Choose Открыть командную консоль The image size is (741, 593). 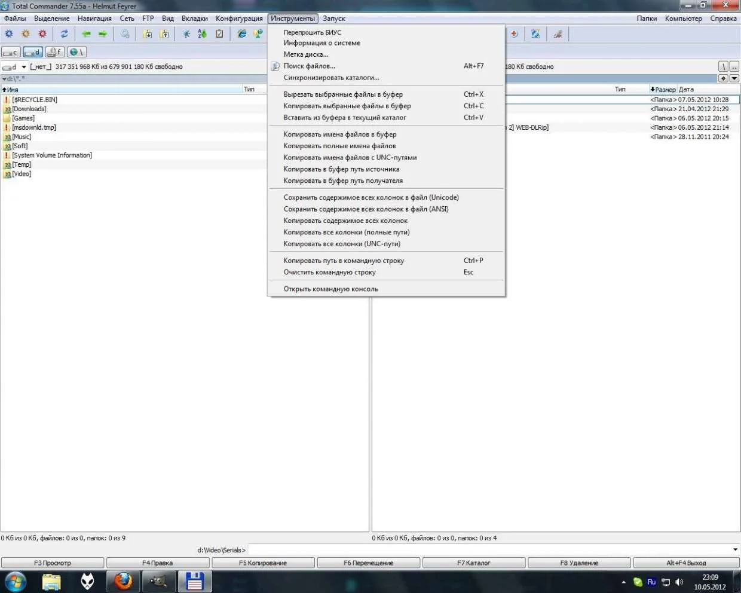[386, 289]
